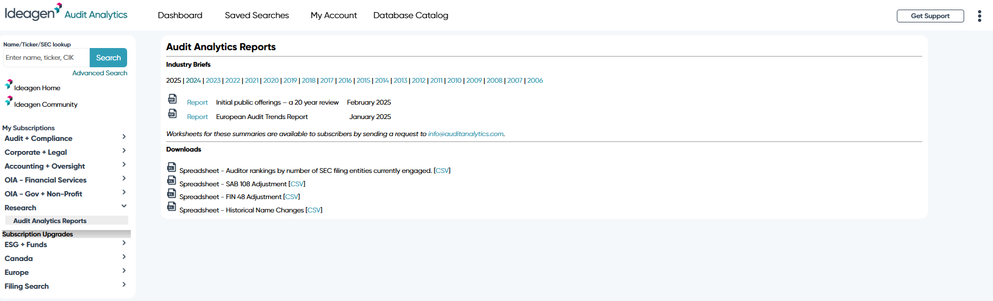This screenshot has width=993, height=301.
Task: Download Auditor rankings CSV
Action: click(x=442, y=171)
